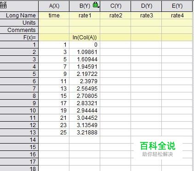Select row header 17

pos(19,162)
